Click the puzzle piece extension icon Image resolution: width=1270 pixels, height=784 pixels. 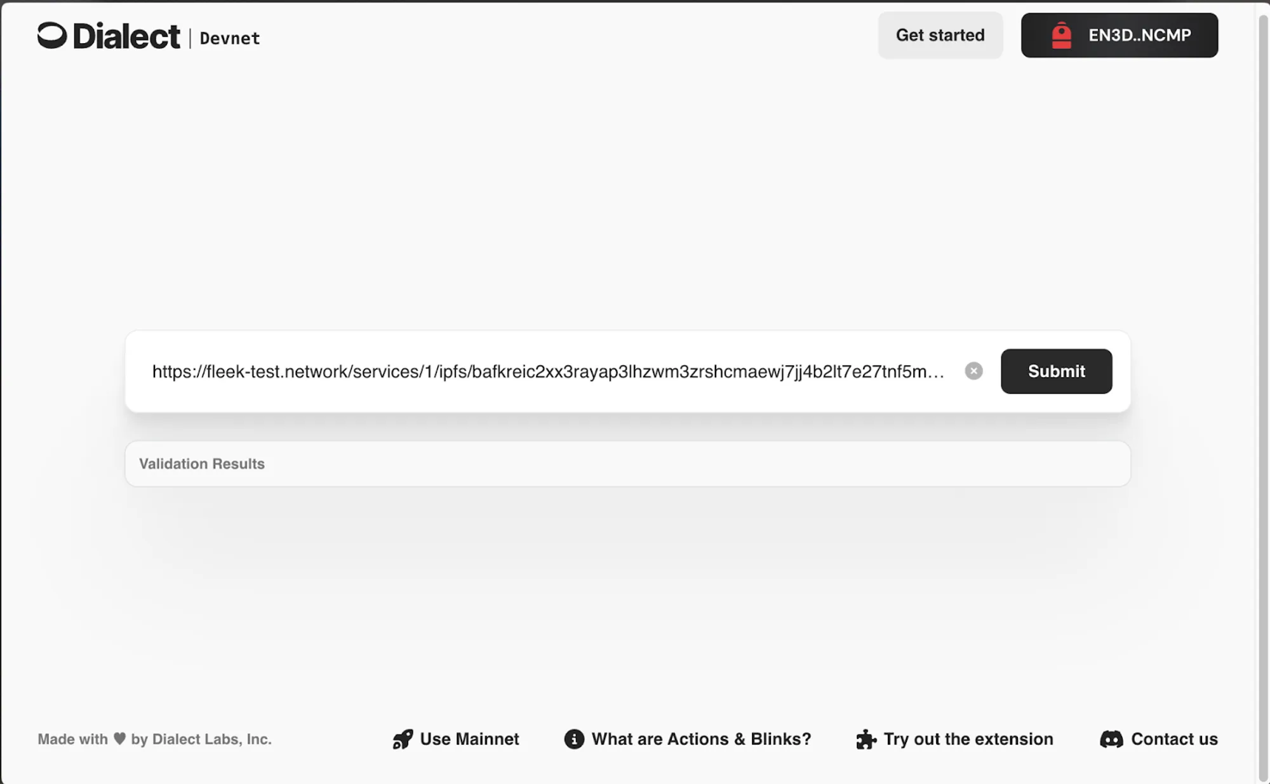point(866,740)
